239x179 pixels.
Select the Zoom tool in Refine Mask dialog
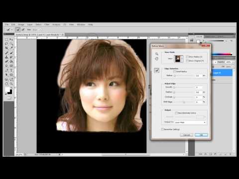point(157,54)
